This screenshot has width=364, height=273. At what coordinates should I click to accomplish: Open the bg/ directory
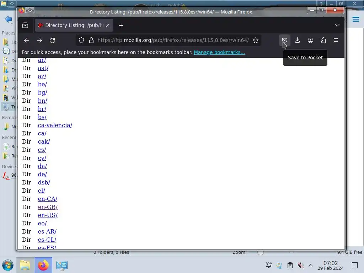pyautogui.click(x=43, y=93)
